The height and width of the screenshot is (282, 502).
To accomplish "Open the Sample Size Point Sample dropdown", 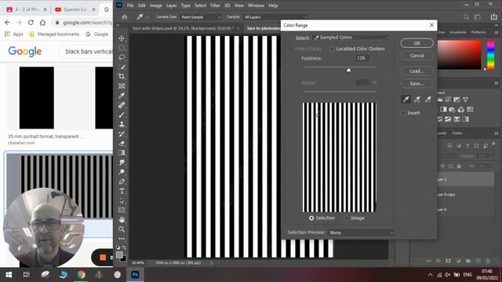I will pyautogui.click(x=201, y=17).
